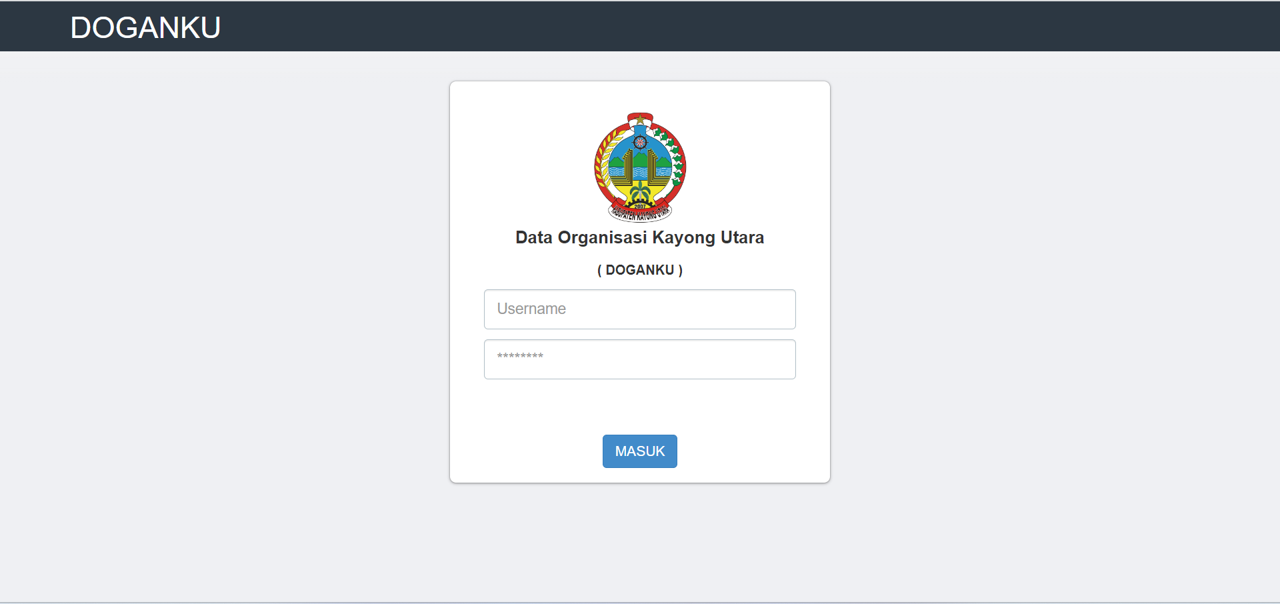
Task: Click the ship wheel inside the logo
Action: pyautogui.click(x=640, y=143)
